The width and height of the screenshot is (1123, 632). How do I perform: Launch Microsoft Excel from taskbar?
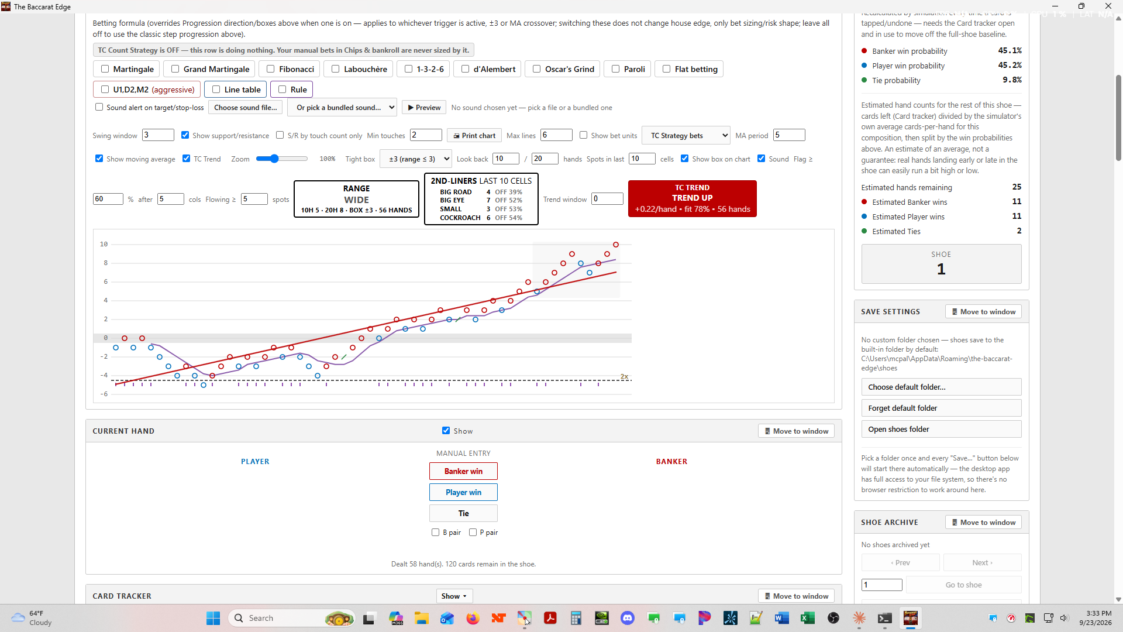(808, 618)
